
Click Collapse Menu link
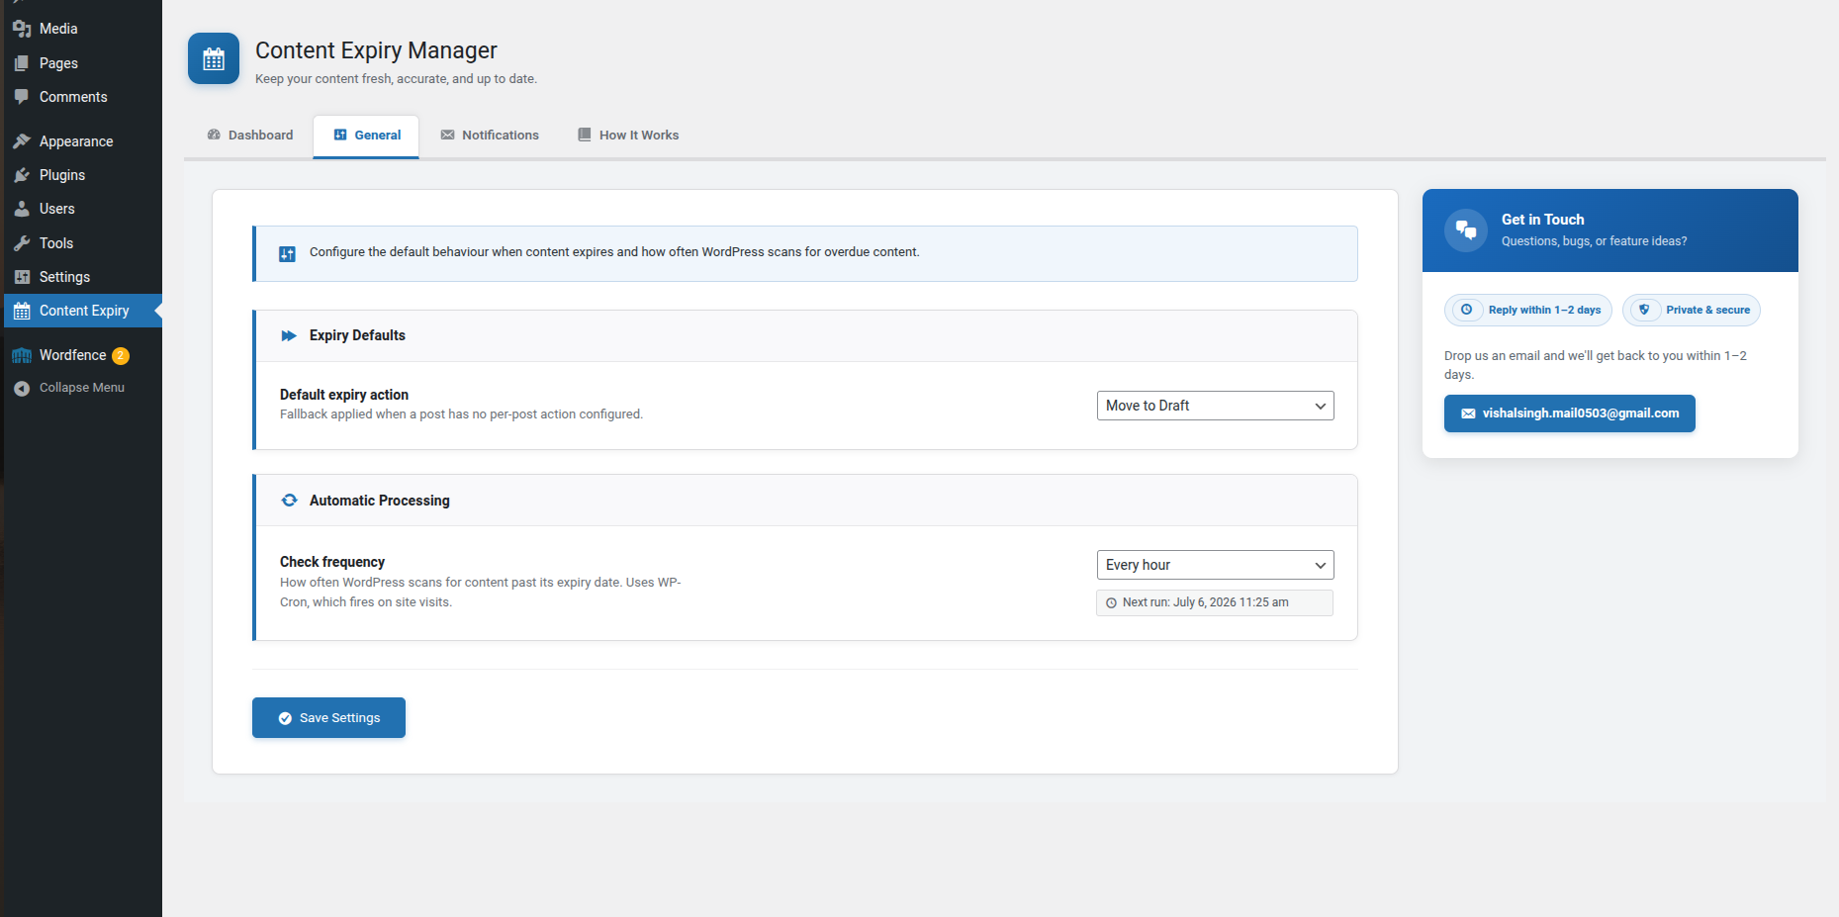82,388
